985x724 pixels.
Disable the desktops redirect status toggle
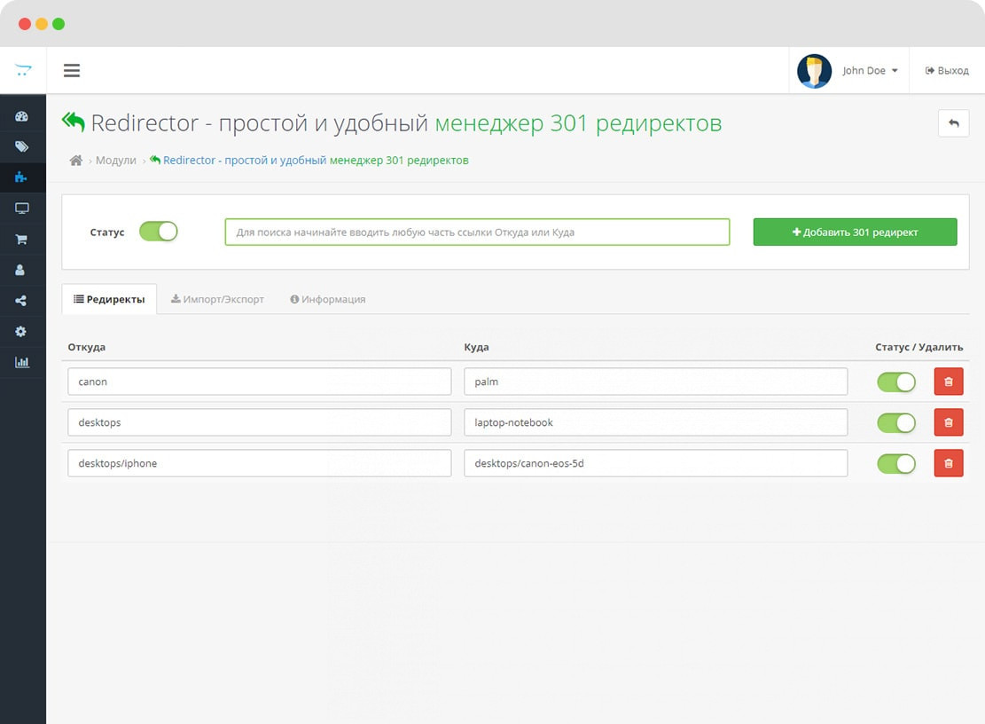895,422
